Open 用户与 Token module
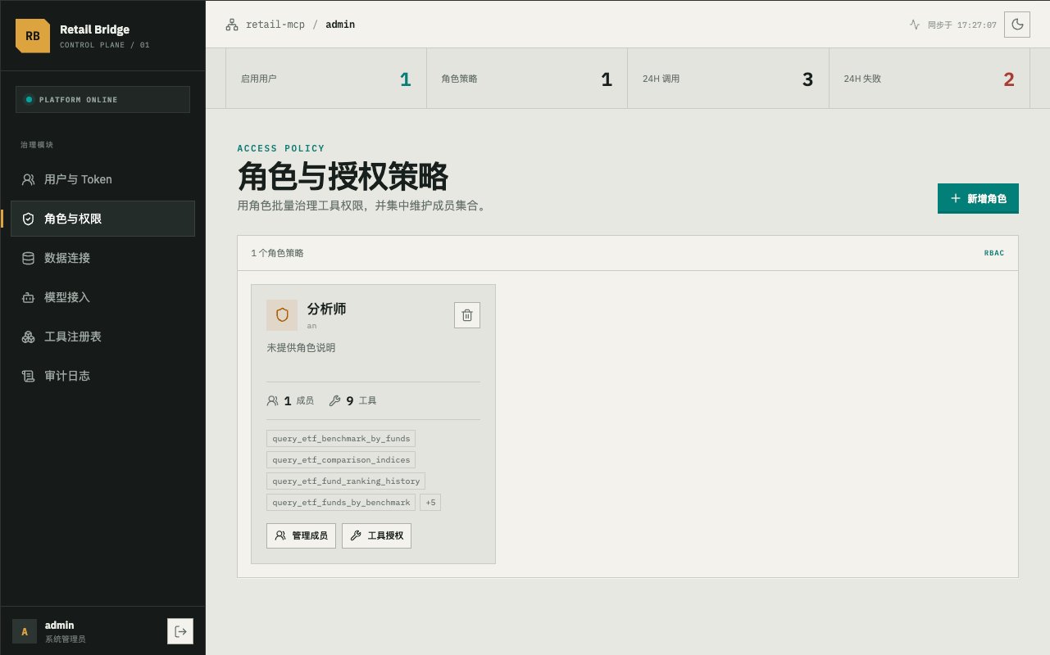This screenshot has height=655, width=1050. pyautogui.click(x=102, y=179)
